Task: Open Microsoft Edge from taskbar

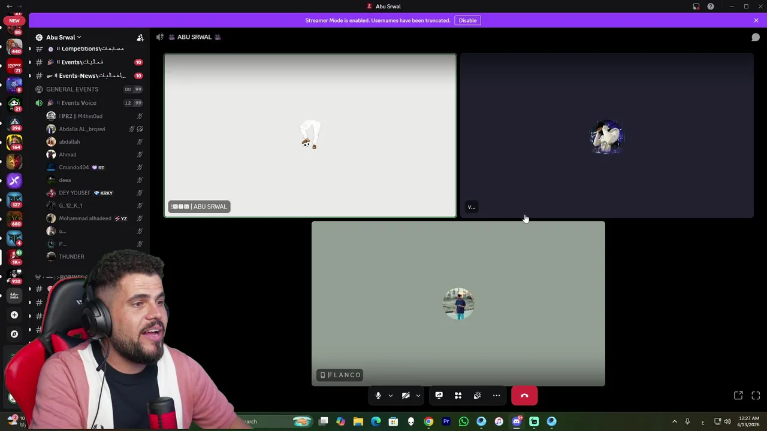Action: pos(376,421)
